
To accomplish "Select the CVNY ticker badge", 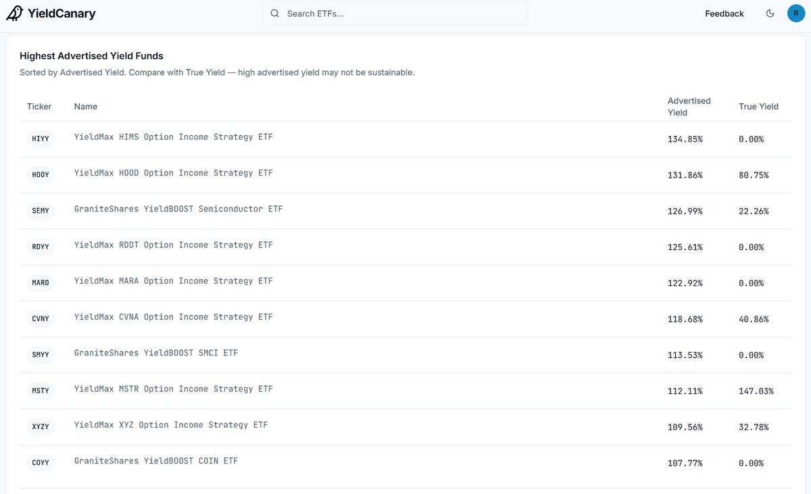I will point(41,319).
